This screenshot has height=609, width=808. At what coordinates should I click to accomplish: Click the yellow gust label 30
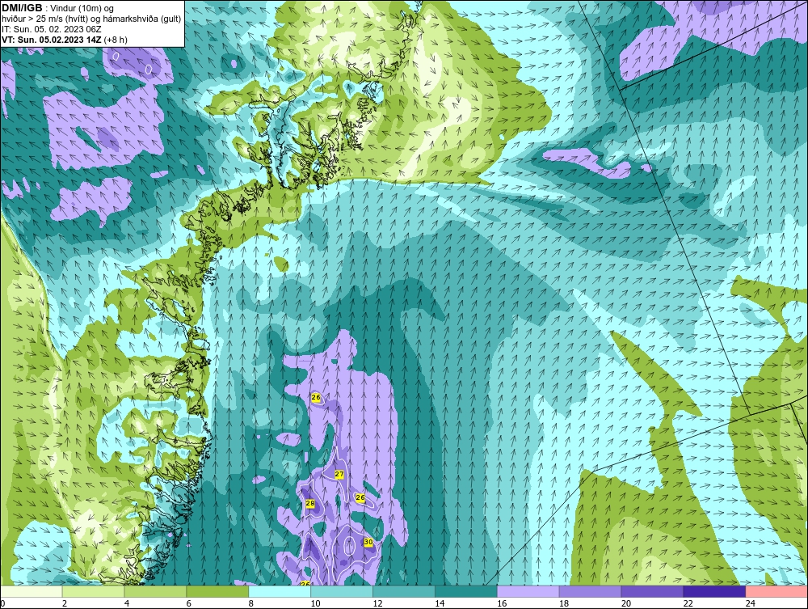[368, 543]
